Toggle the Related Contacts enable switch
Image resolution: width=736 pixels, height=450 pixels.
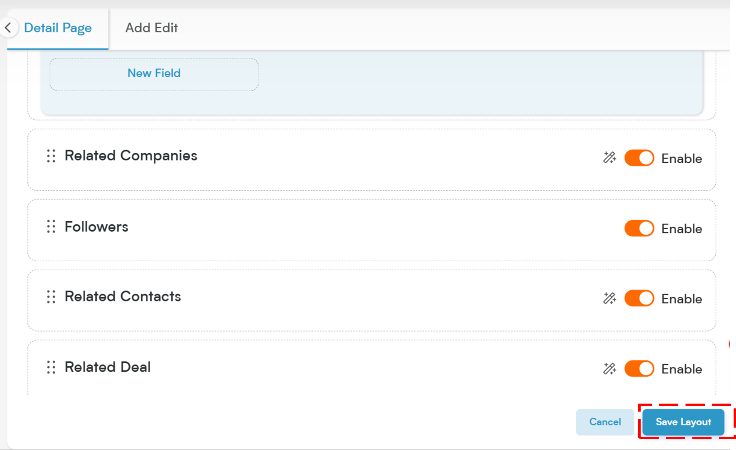[x=639, y=298]
